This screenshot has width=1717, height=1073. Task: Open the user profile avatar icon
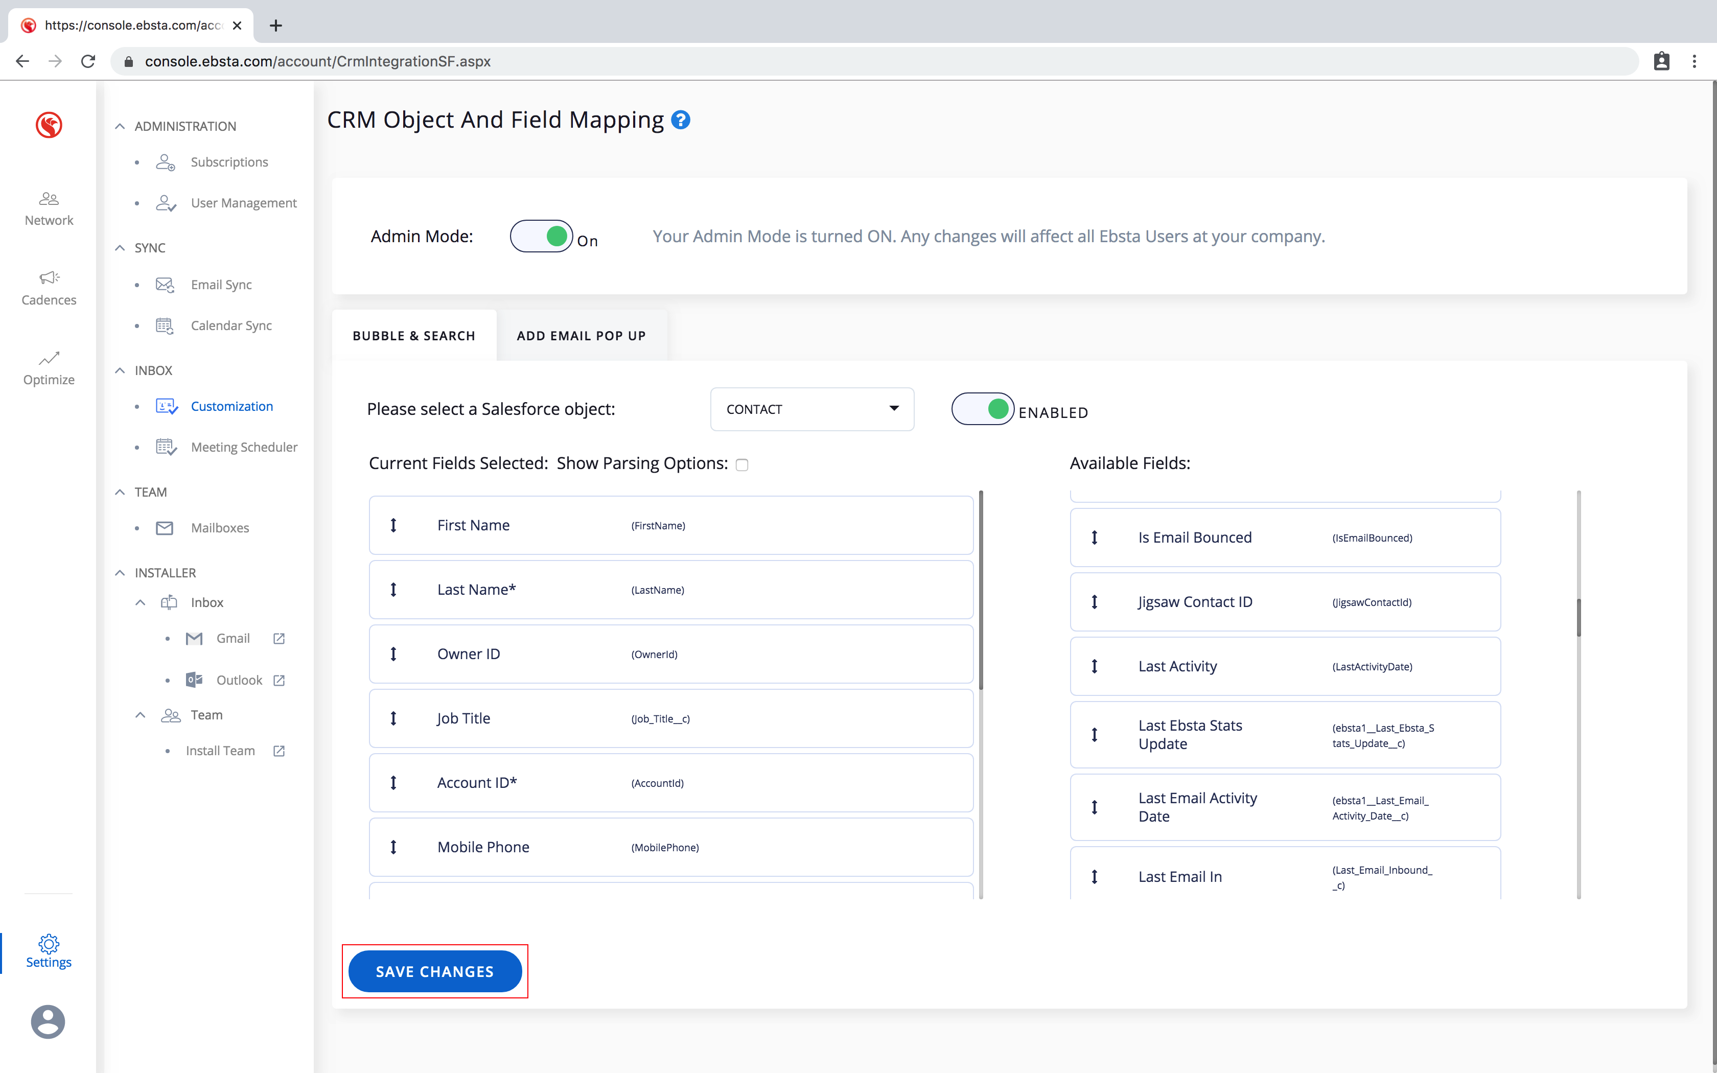pyautogui.click(x=48, y=1021)
